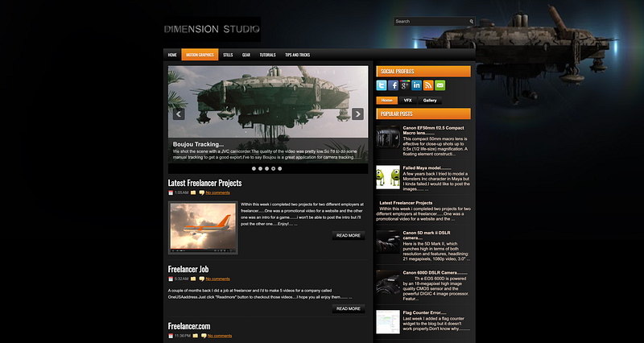
Task: Click the 1:05AM timestamp text
Action: click(x=182, y=192)
